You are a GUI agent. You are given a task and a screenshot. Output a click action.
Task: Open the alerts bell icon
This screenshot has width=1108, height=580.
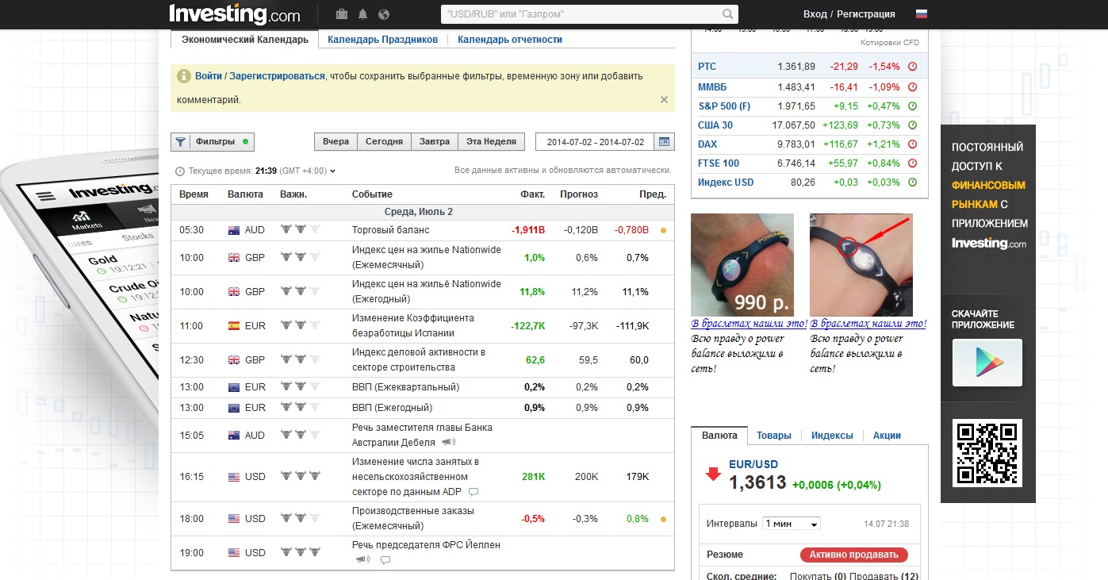(x=363, y=14)
